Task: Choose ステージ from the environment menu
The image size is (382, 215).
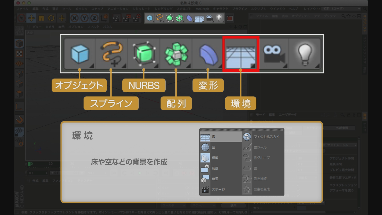Action: click(x=221, y=189)
